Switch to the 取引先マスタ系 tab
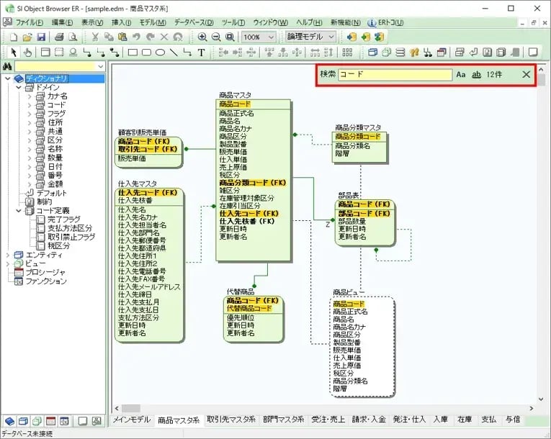Screen dimensions: 551x439 230,420
